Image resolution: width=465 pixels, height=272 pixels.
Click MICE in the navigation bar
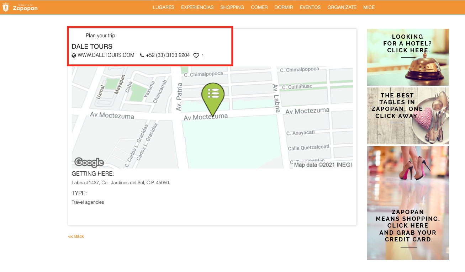(369, 7)
